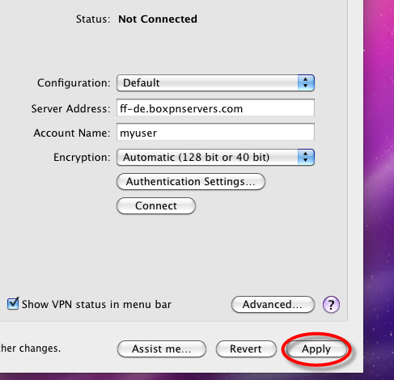Click the Configuration label
Image resolution: width=394 pixels, height=380 pixels.
74,83
